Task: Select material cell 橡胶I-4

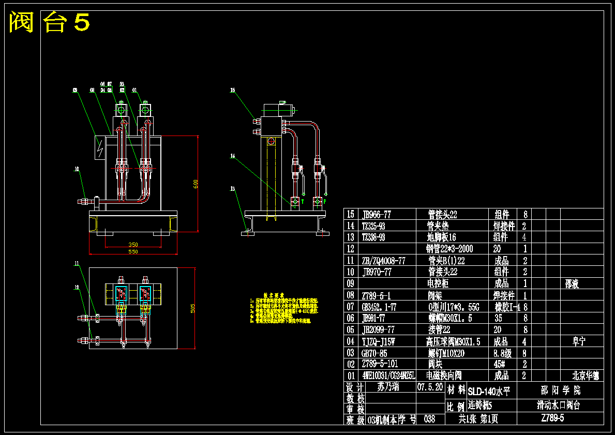Action: [x=507, y=306]
